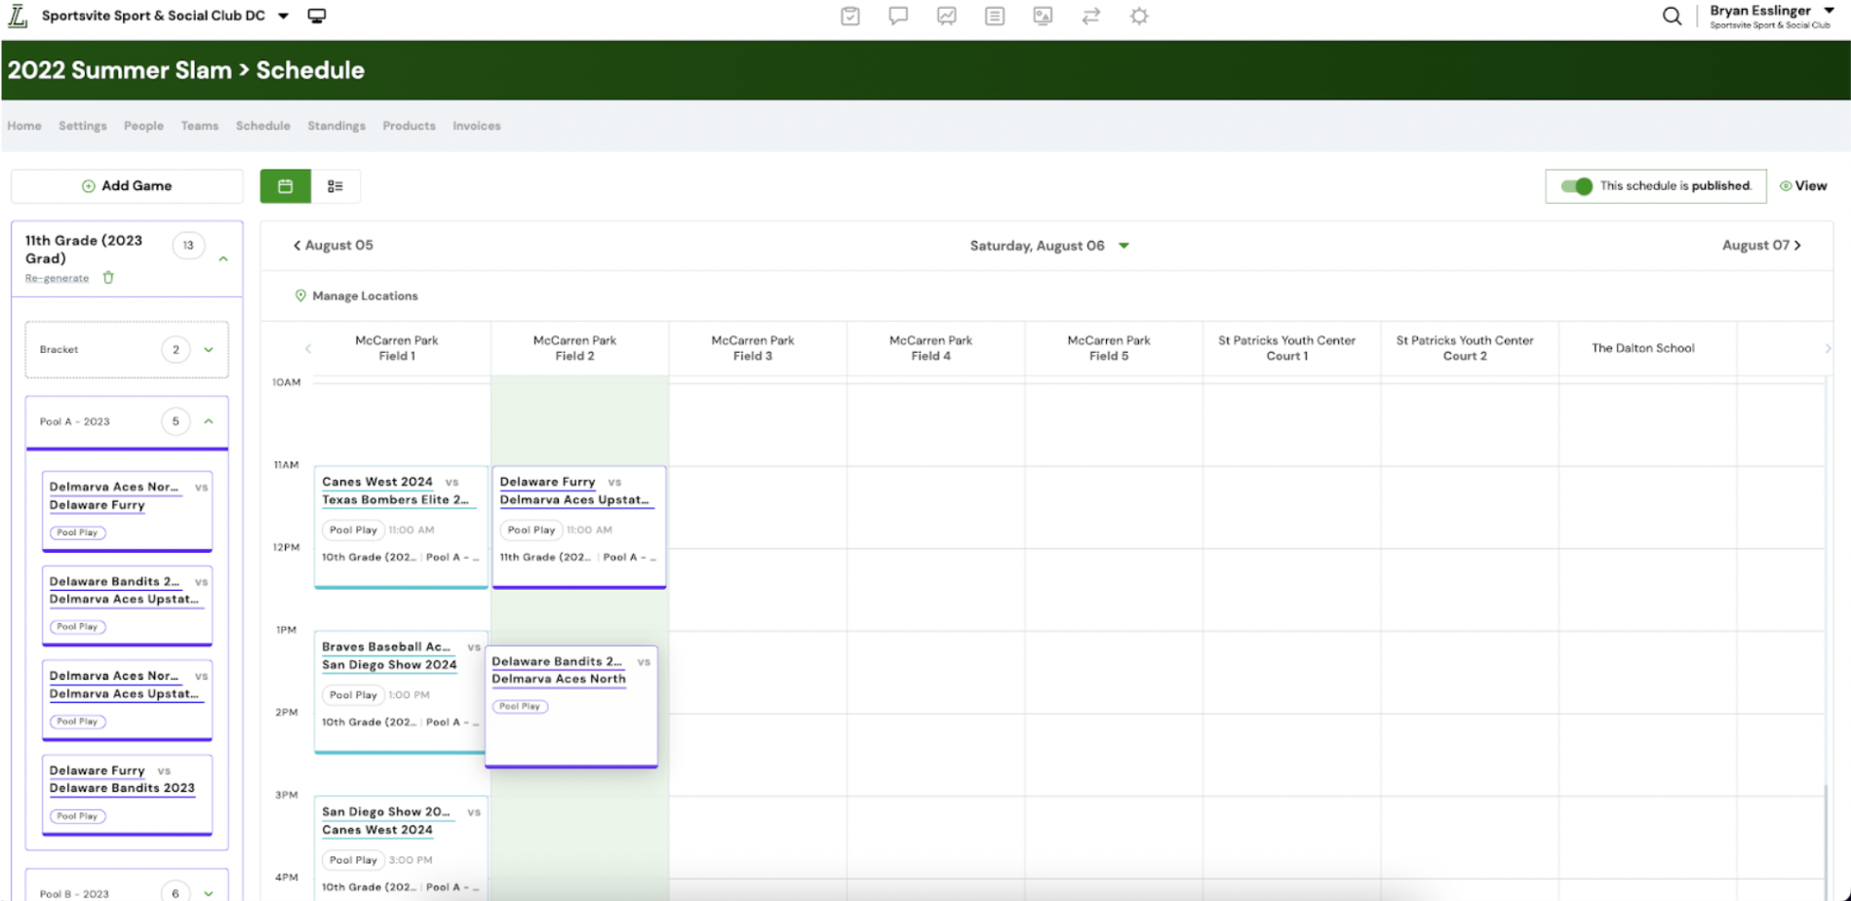
Task: Open the messages chat bubble icon
Action: [x=898, y=16]
